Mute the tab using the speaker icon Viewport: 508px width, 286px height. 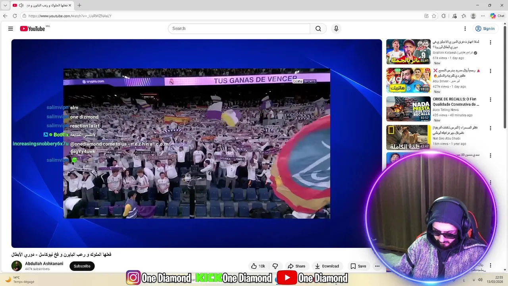21,6
